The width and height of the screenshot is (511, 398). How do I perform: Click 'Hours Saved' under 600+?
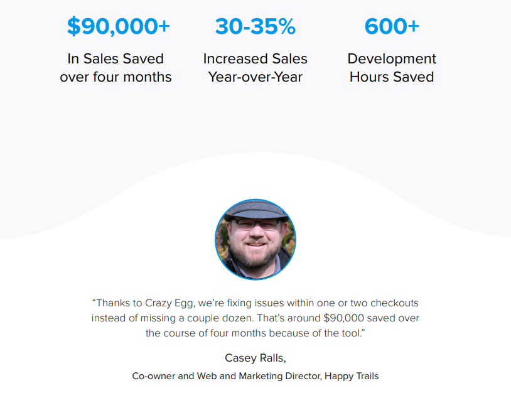(391, 77)
